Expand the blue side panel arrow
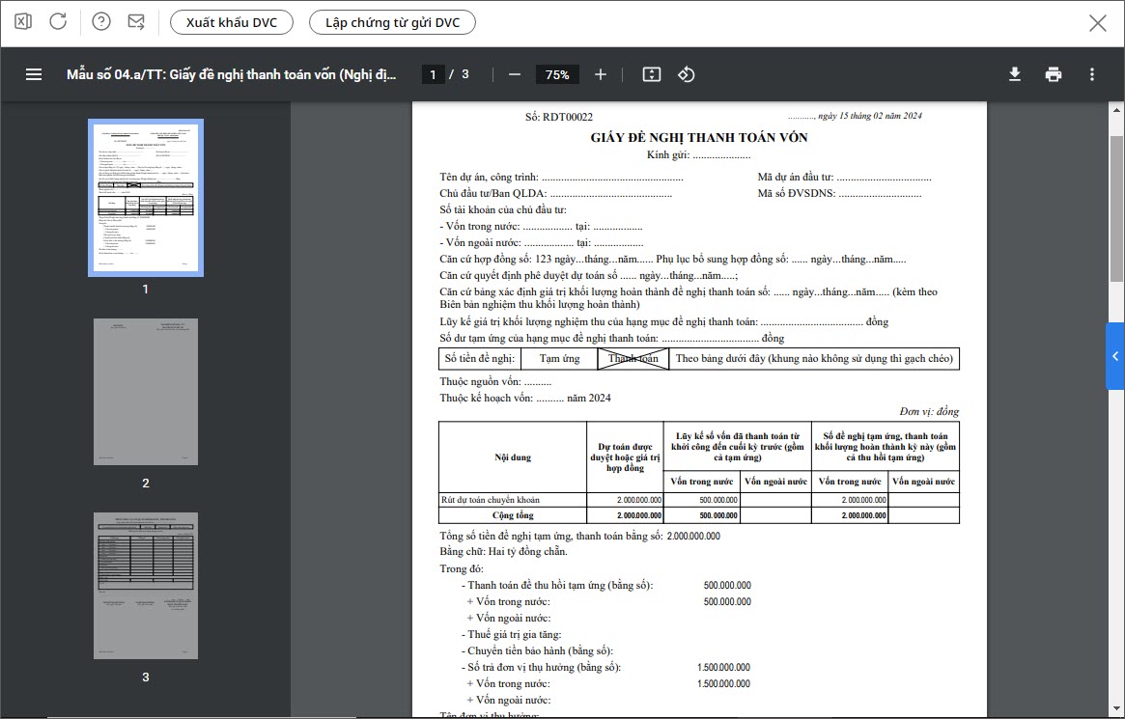Image resolution: width=1125 pixels, height=719 pixels. pyautogui.click(x=1115, y=356)
